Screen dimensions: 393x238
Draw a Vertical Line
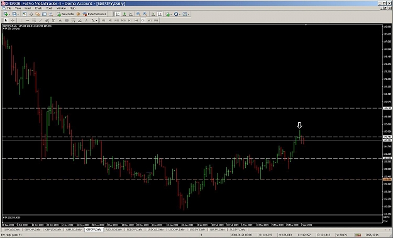(21, 20)
